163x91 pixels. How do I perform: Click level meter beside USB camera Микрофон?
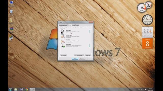tap(89, 45)
